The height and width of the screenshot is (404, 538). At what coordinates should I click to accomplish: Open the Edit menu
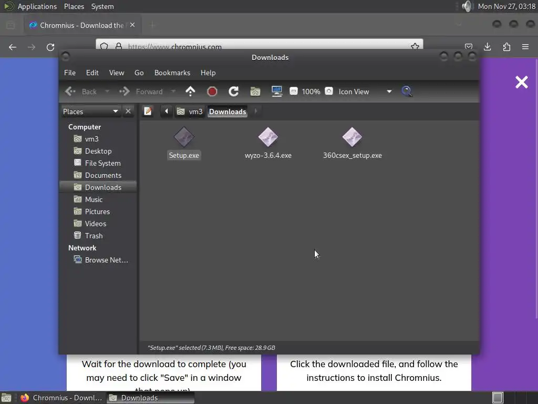92,73
